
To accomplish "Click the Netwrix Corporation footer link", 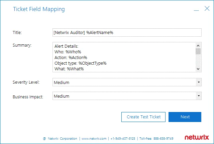I will [x=63, y=139].
